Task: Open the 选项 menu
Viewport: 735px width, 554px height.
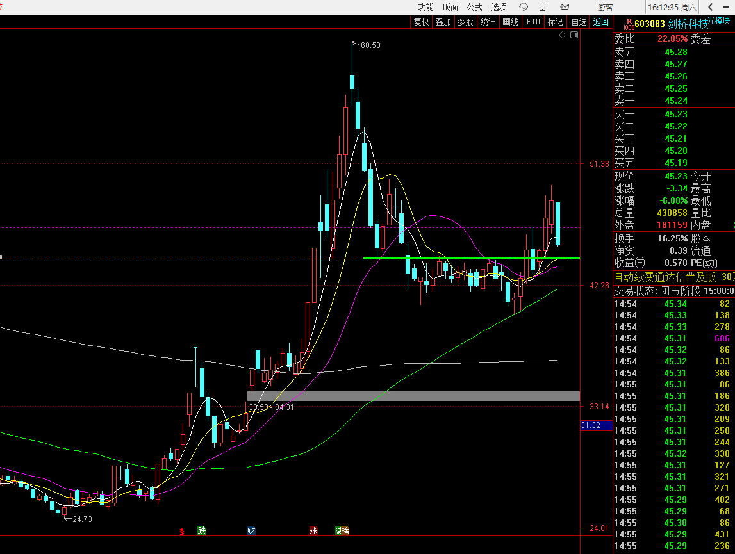Action: point(499,7)
